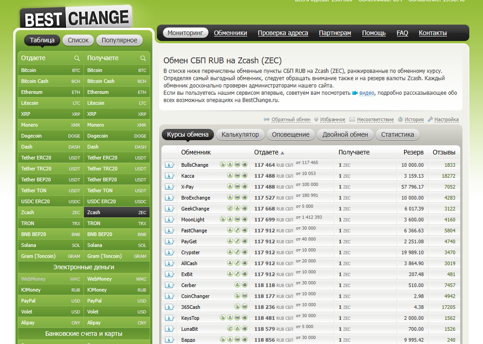
Task: Open info icon for PayGet row
Action: [169, 241]
